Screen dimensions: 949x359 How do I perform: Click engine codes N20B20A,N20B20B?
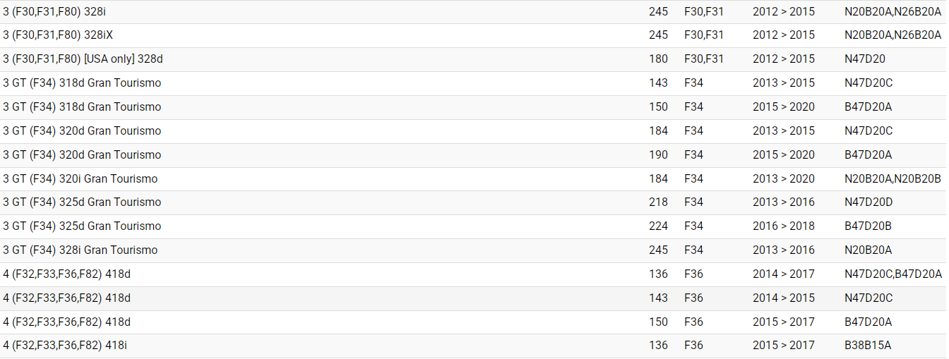(x=893, y=179)
